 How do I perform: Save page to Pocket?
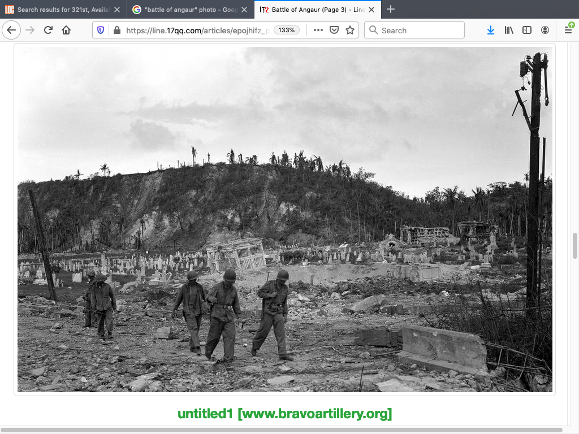click(334, 31)
